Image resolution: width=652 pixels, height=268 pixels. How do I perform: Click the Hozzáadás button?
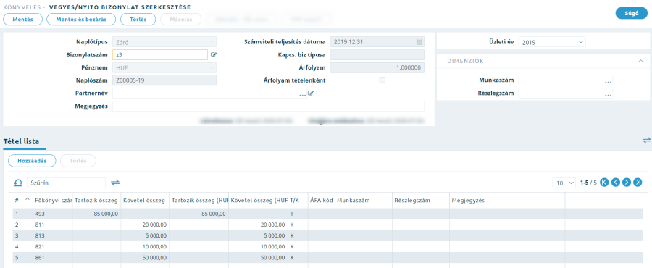click(x=32, y=161)
